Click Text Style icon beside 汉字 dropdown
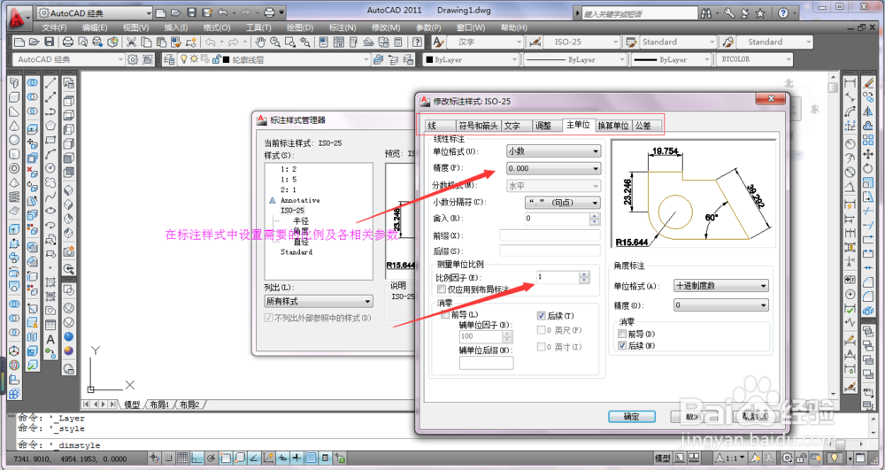This screenshot has width=885, height=470. pyautogui.click(x=439, y=42)
